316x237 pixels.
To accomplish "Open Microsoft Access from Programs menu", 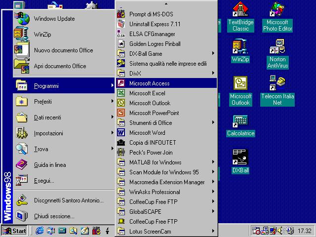I will pyautogui.click(x=166, y=83).
